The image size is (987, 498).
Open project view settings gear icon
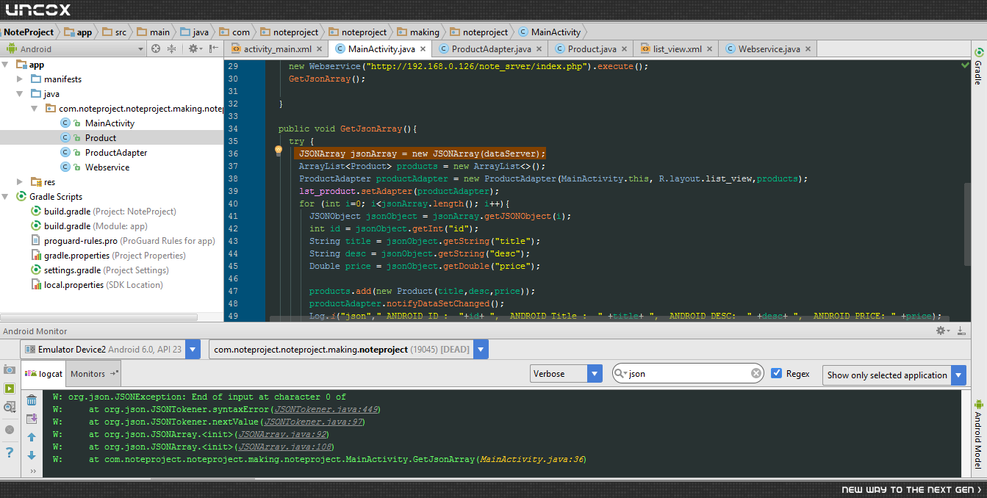194,48
